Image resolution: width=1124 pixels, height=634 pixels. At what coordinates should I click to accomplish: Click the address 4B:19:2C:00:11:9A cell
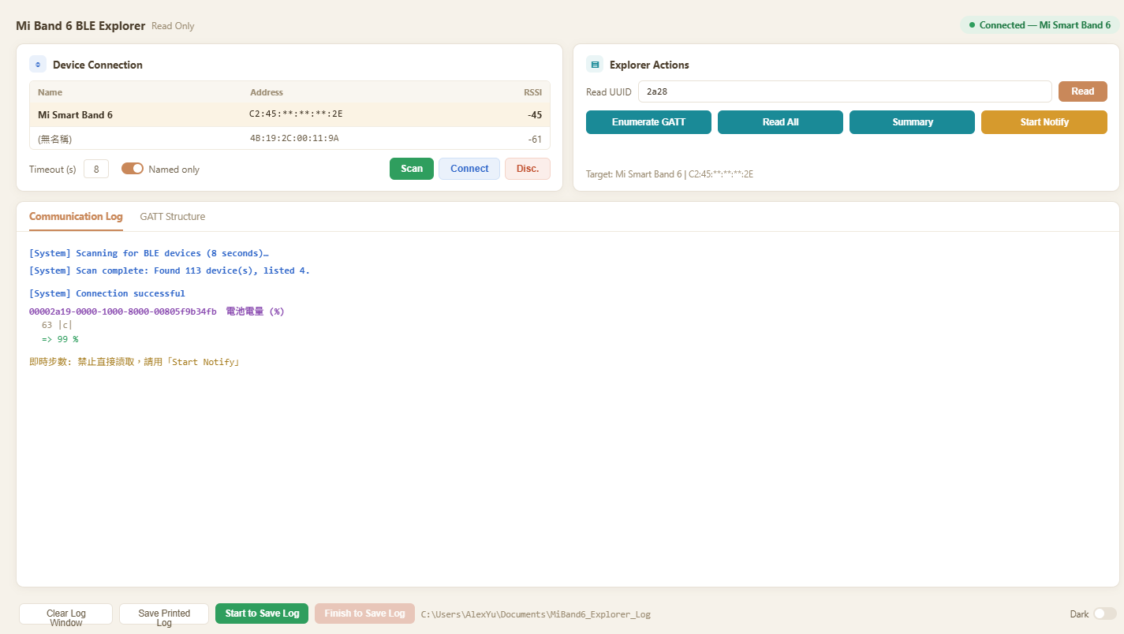click(x=294, y=138)
